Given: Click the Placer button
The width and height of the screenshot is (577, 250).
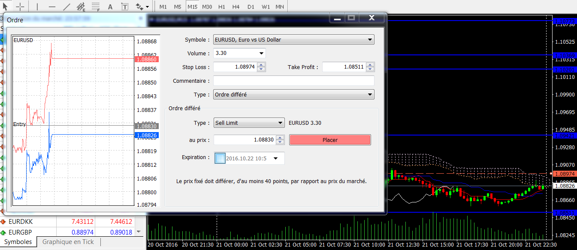Looking at the screenshot, I should [330, 140].
